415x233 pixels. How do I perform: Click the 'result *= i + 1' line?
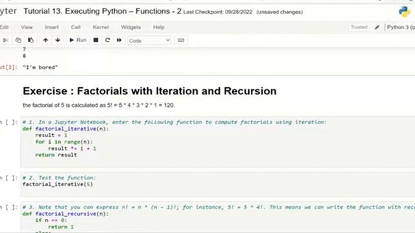72,148
